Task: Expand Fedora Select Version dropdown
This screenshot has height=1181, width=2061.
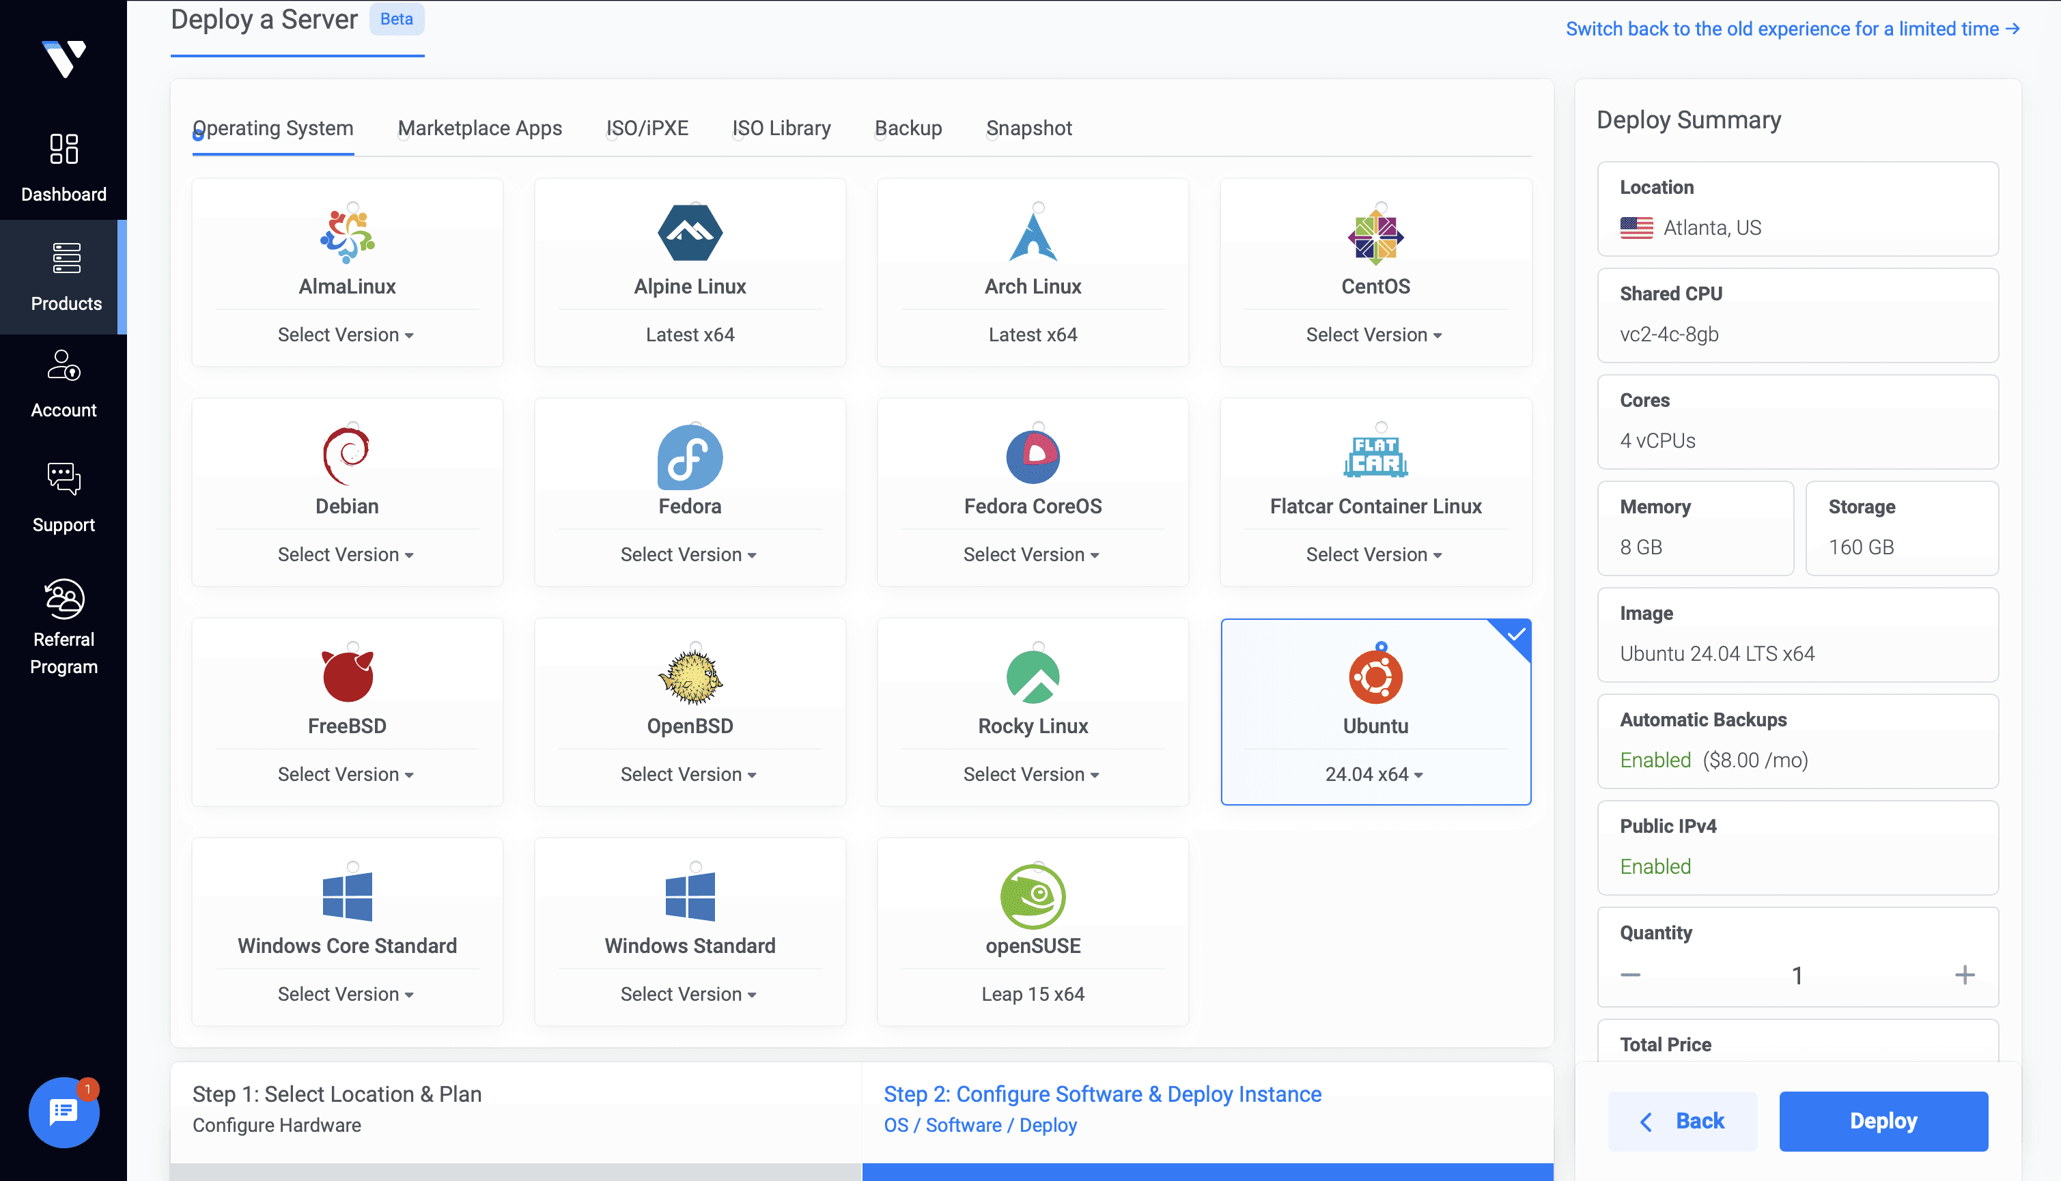Action: tap(689, 555)
